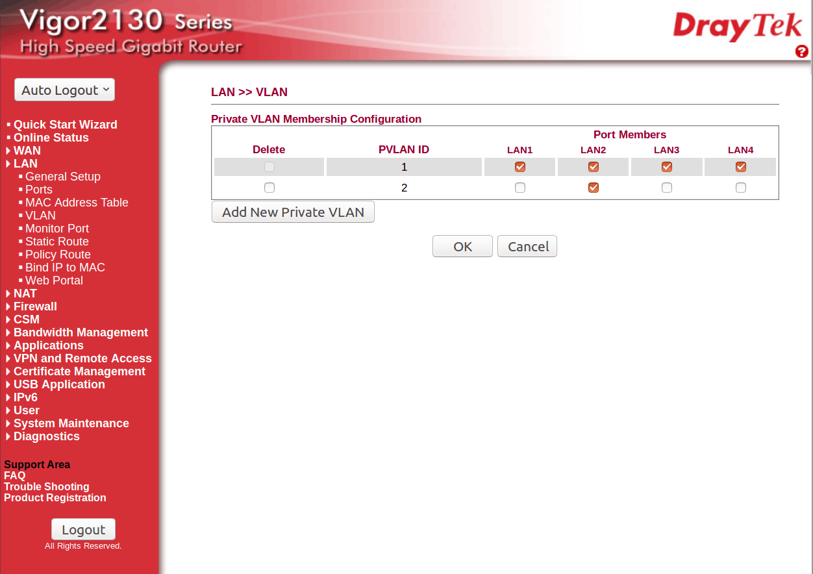This screenshot has height=574, width=813.
Task: Click the Delete column header
Action: 269,149
